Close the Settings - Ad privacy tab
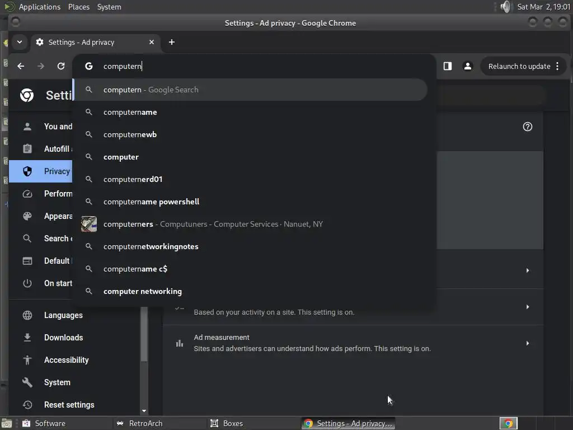The width and height of the screenshot is (573, 430). pyautogui.click(x=152, y=42)
